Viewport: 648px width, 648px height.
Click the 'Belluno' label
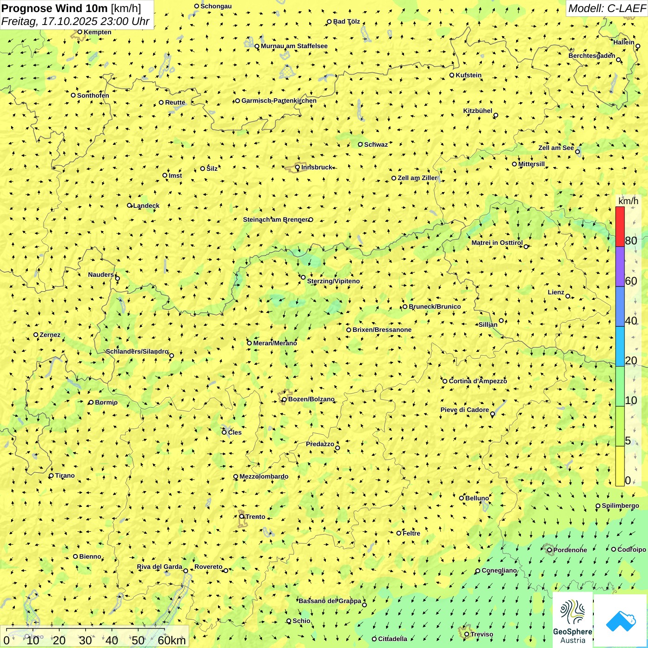(477, 498)
